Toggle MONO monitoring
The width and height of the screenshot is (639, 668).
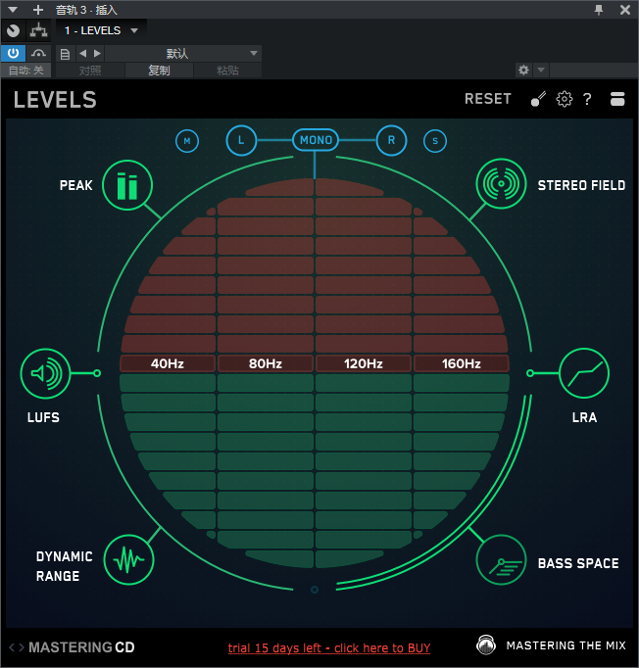316,140
